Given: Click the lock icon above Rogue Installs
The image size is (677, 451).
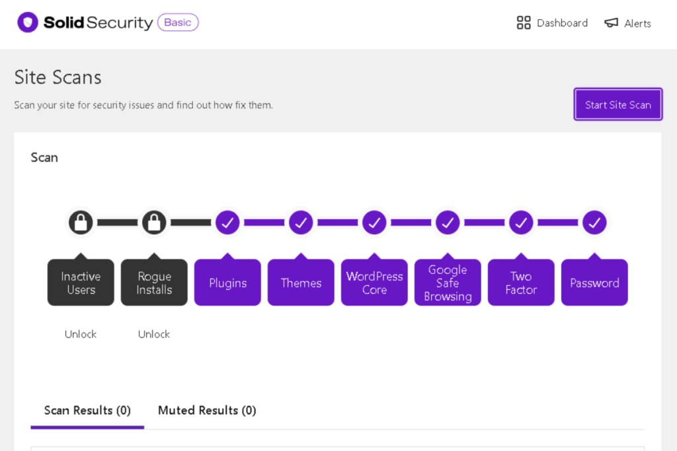Looking at the screenshot, I should tap(154, 222).
